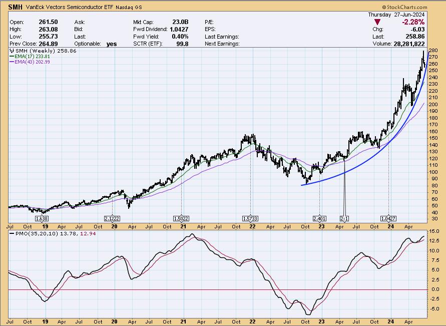Click the Optionable yes value
446x326 pixels.
[x=112, y=44]
